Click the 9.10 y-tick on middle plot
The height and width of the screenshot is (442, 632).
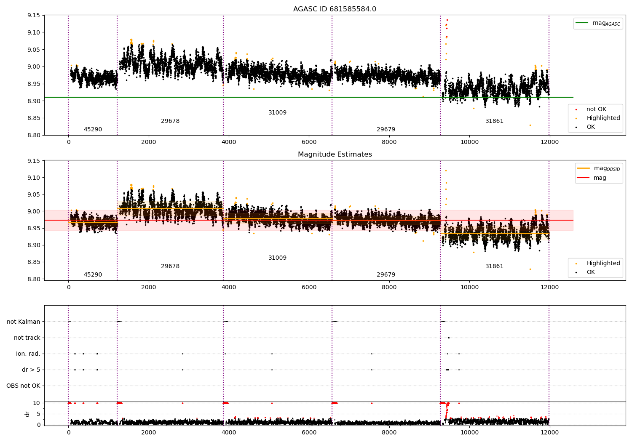(33, 178)
